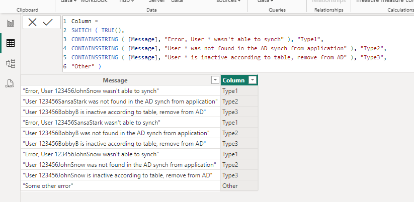
Task: Select the JohnSnow is inactive message
Action: click(x=121, y=175)
